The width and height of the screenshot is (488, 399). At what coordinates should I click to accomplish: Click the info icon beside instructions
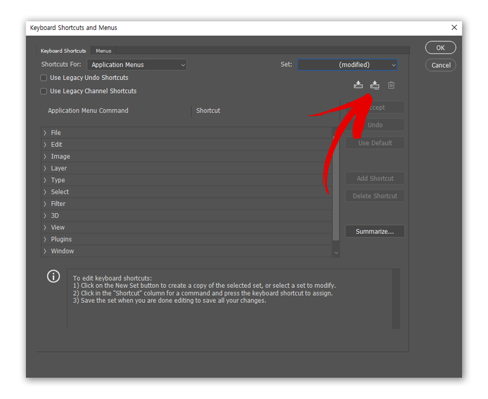click(x=53, y=276)
